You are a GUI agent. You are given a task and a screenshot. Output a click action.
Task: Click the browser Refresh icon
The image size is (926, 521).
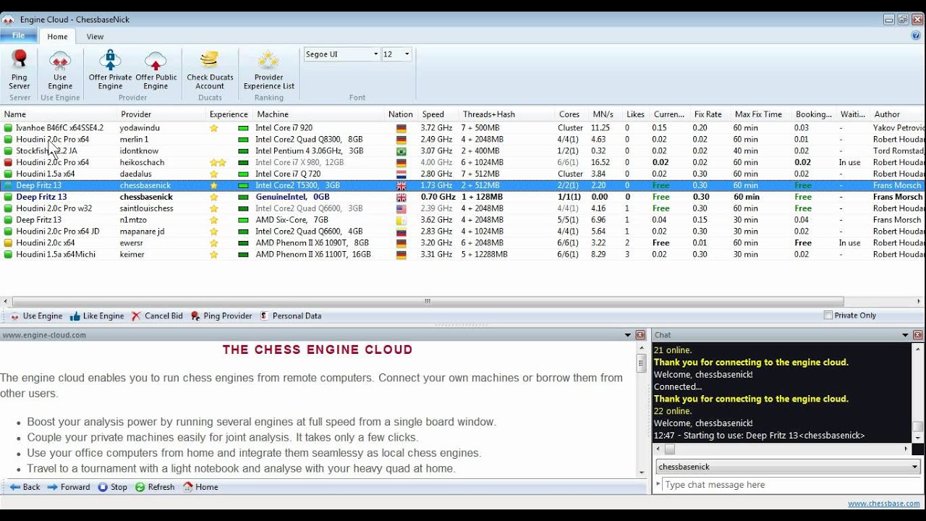[x=140, y=487]
